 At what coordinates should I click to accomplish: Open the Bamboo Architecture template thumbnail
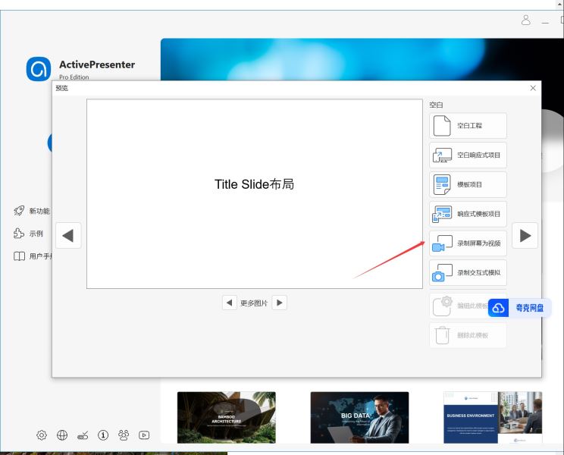227,417
